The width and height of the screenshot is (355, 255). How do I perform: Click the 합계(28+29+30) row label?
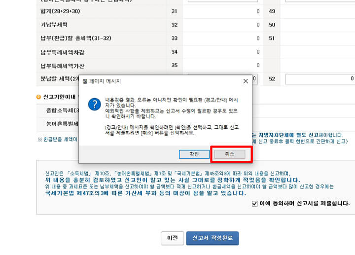[x=60, y=11]
